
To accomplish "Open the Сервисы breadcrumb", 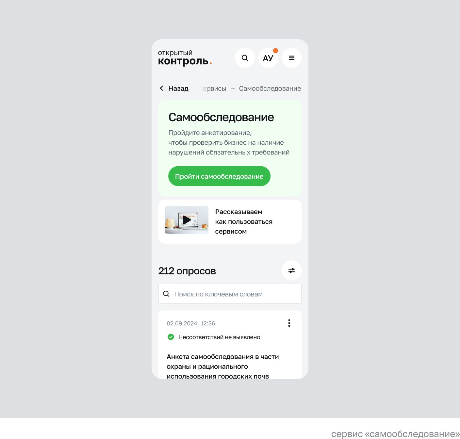I will pyautogui.click(x=214, y=89).
